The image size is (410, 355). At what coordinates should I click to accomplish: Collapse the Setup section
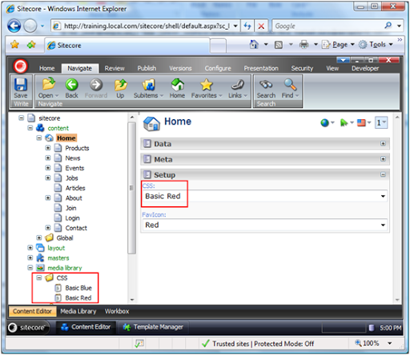[x=383, y=174]
